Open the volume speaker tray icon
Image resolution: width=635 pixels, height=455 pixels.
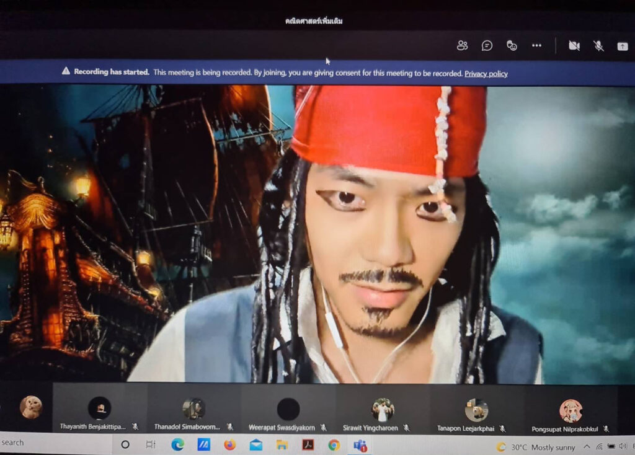[x=623, y=446]
